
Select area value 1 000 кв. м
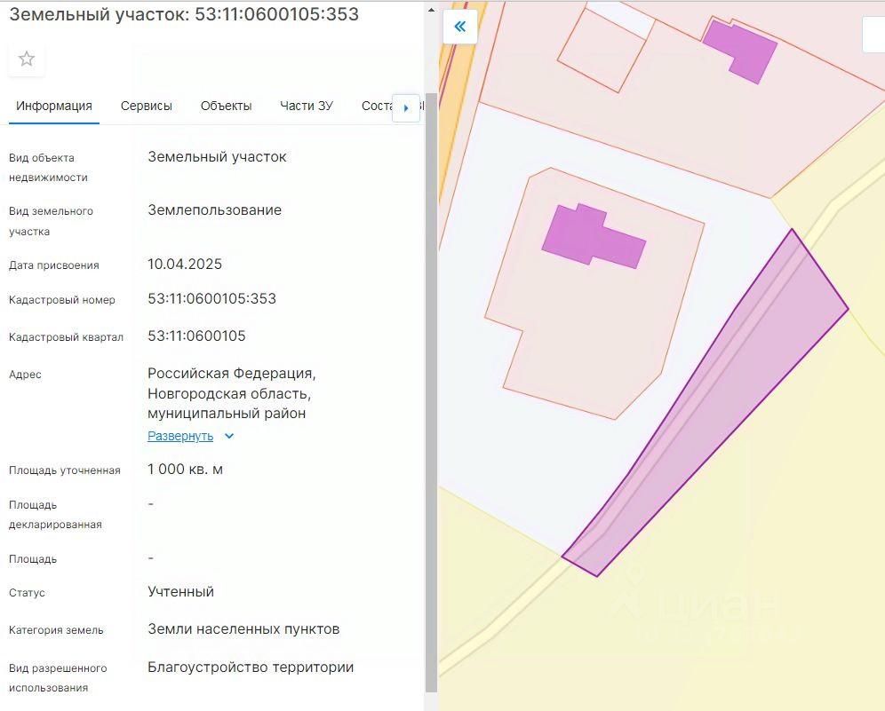click(x=185, y=469)
